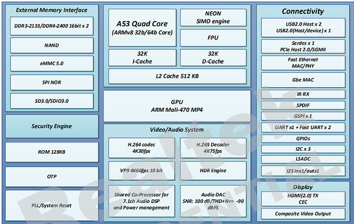354x224 pixels.
Task: Click the SPI NOR memory box
Action: [52, 83]
